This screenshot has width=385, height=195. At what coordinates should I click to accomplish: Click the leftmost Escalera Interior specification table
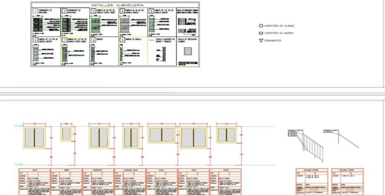(312, 181)
